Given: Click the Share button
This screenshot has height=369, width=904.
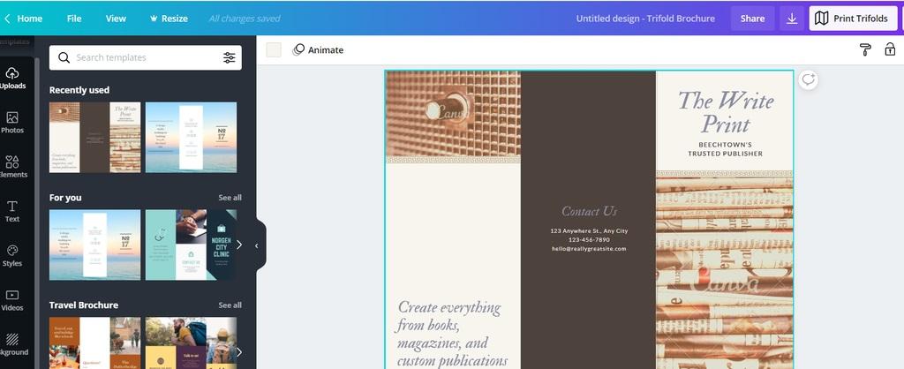Looking at the screenshot, I should [x=752, y=19].
